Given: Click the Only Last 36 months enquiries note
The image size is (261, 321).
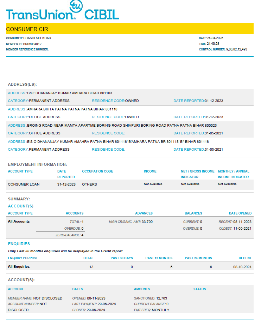Looking at the screenshot, I should pyautogui.click(x=65, y=251).
